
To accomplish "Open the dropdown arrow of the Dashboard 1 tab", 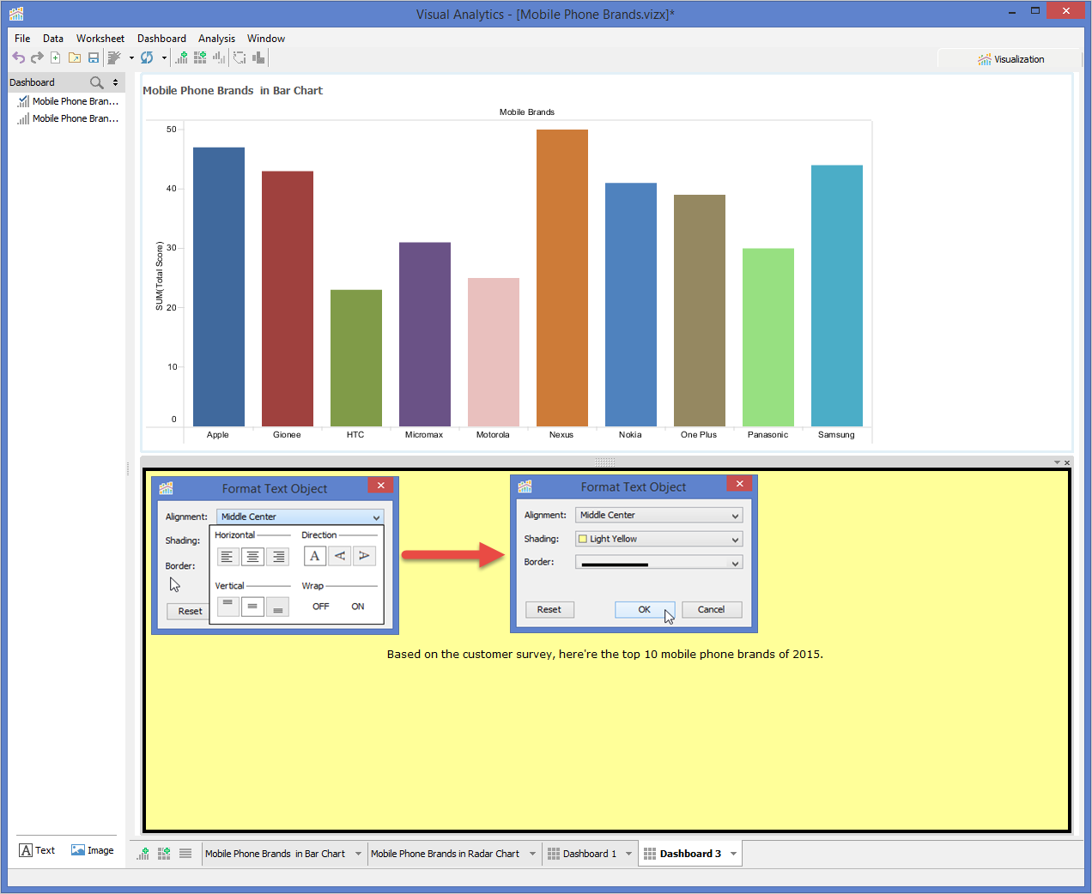I will coord(628,854).
